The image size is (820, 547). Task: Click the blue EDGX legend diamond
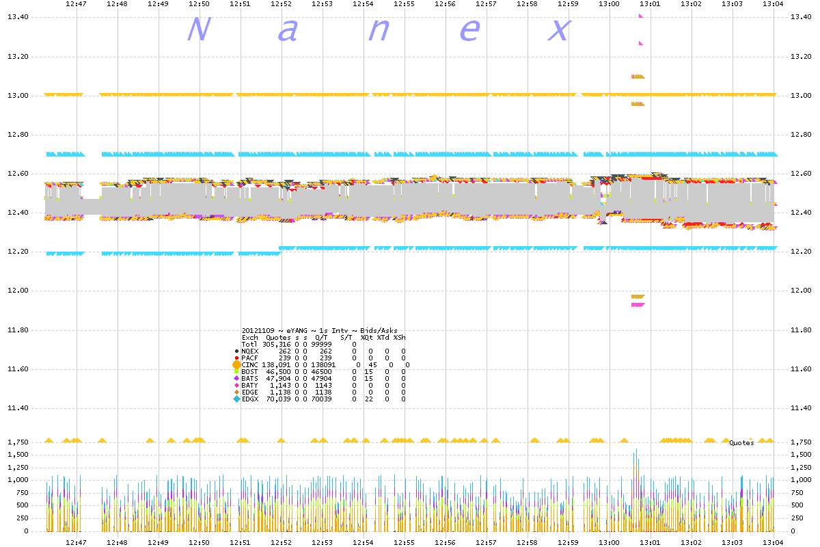[236, 399]
